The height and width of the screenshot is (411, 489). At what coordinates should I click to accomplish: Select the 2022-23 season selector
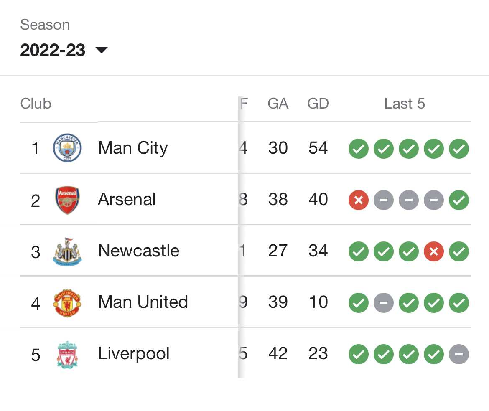pyautogui.click(x=64, y=50)
